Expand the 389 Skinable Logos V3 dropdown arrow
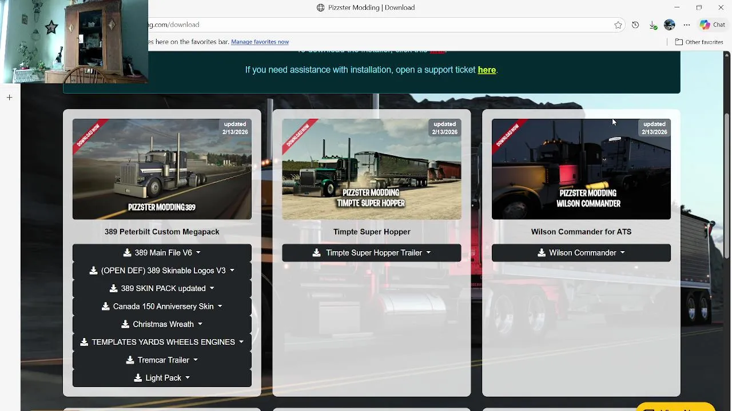The height and width of the screenshot is (411, 732). click(x=232, y=271)
